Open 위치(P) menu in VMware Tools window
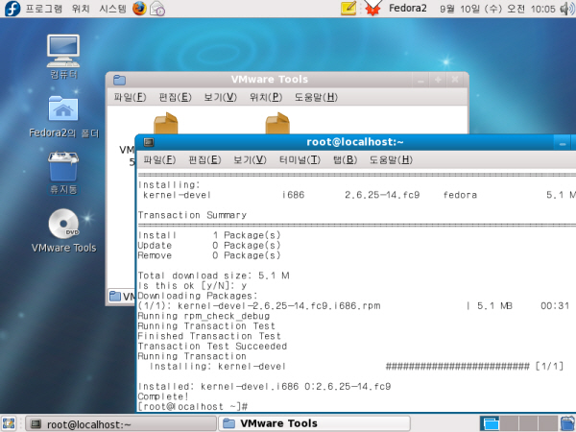This screenshot has width=576, height=432. click(266, 97)
